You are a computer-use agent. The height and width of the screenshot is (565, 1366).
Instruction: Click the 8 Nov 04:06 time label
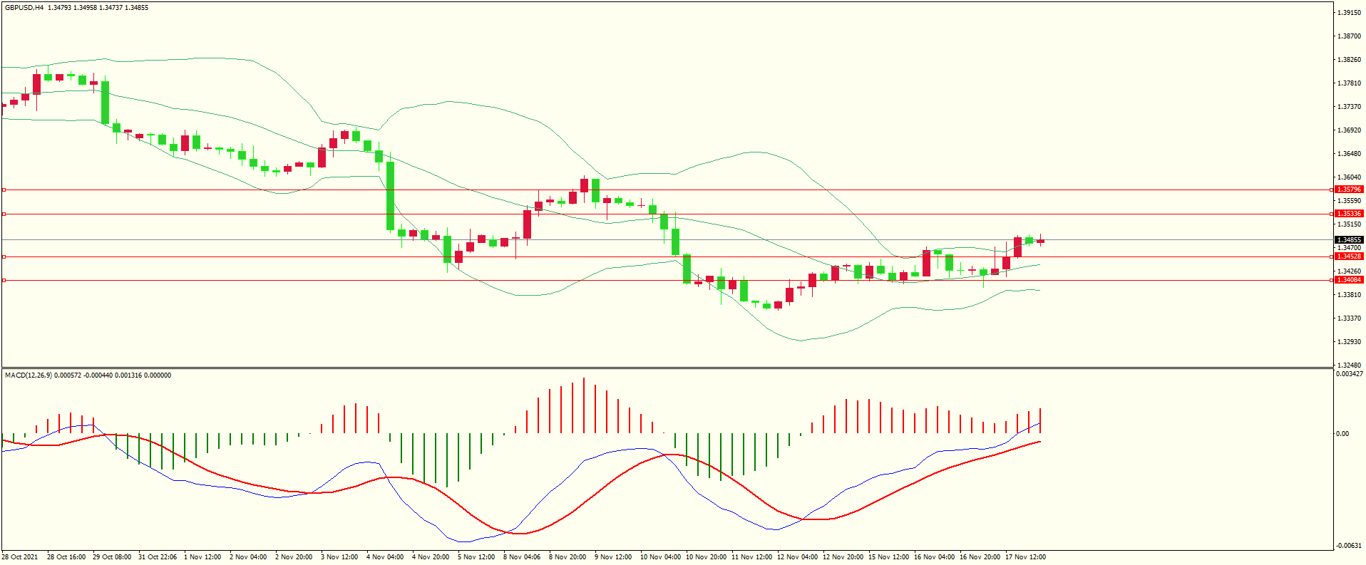pos(522,557)
